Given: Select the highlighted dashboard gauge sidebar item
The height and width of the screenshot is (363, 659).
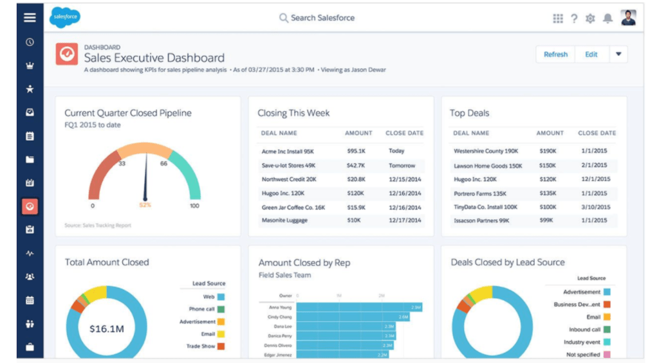Looking at the screenshot, I should pos(30,206).
